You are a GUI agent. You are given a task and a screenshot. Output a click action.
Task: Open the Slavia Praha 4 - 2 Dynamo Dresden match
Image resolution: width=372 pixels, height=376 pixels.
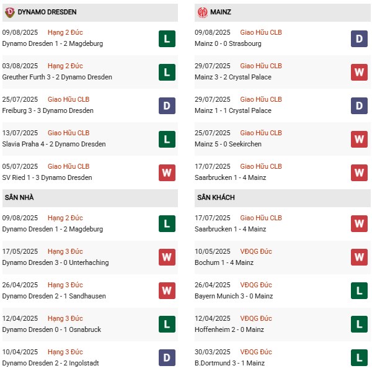pos(54,144)
